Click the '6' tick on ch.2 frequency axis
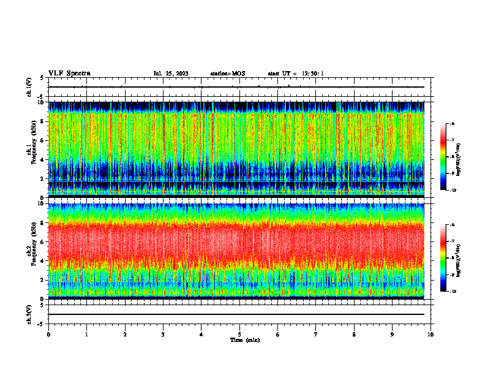 (43, 241)
